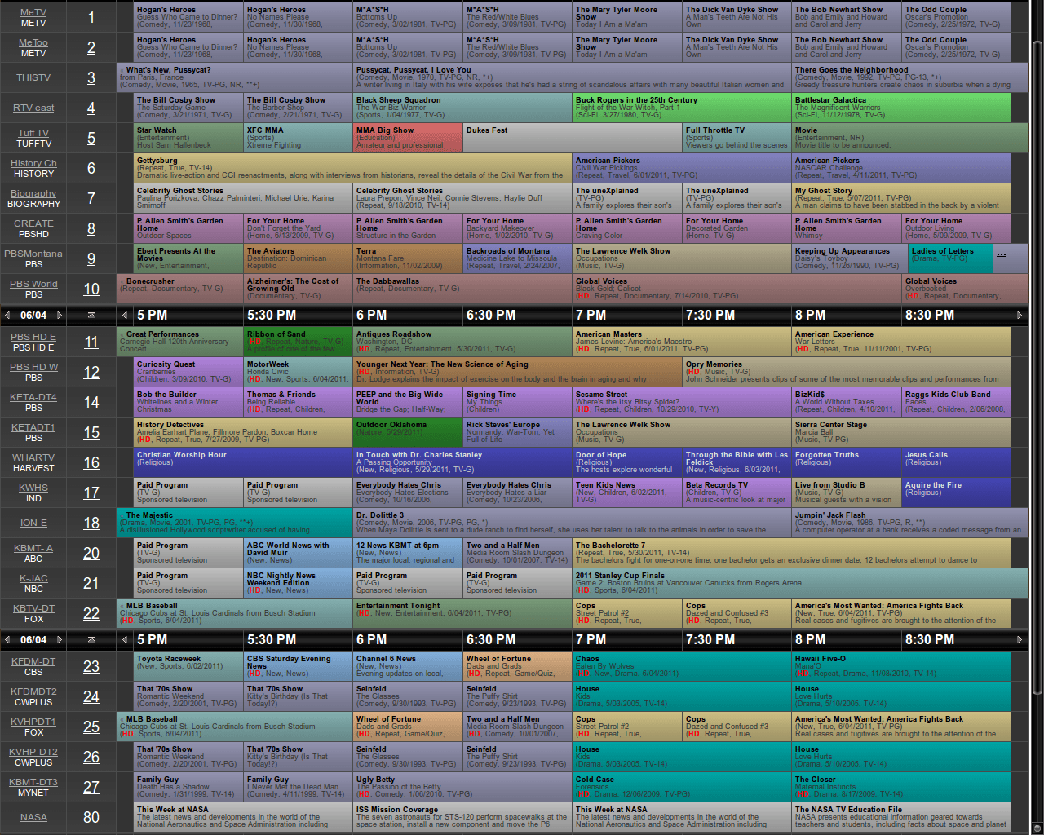Select Battlestar Galactica on RTV east

click(x=901, y=108)
